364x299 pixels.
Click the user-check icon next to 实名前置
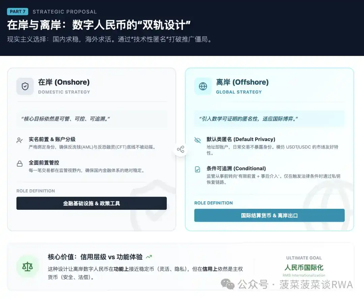tap(20, 140)
